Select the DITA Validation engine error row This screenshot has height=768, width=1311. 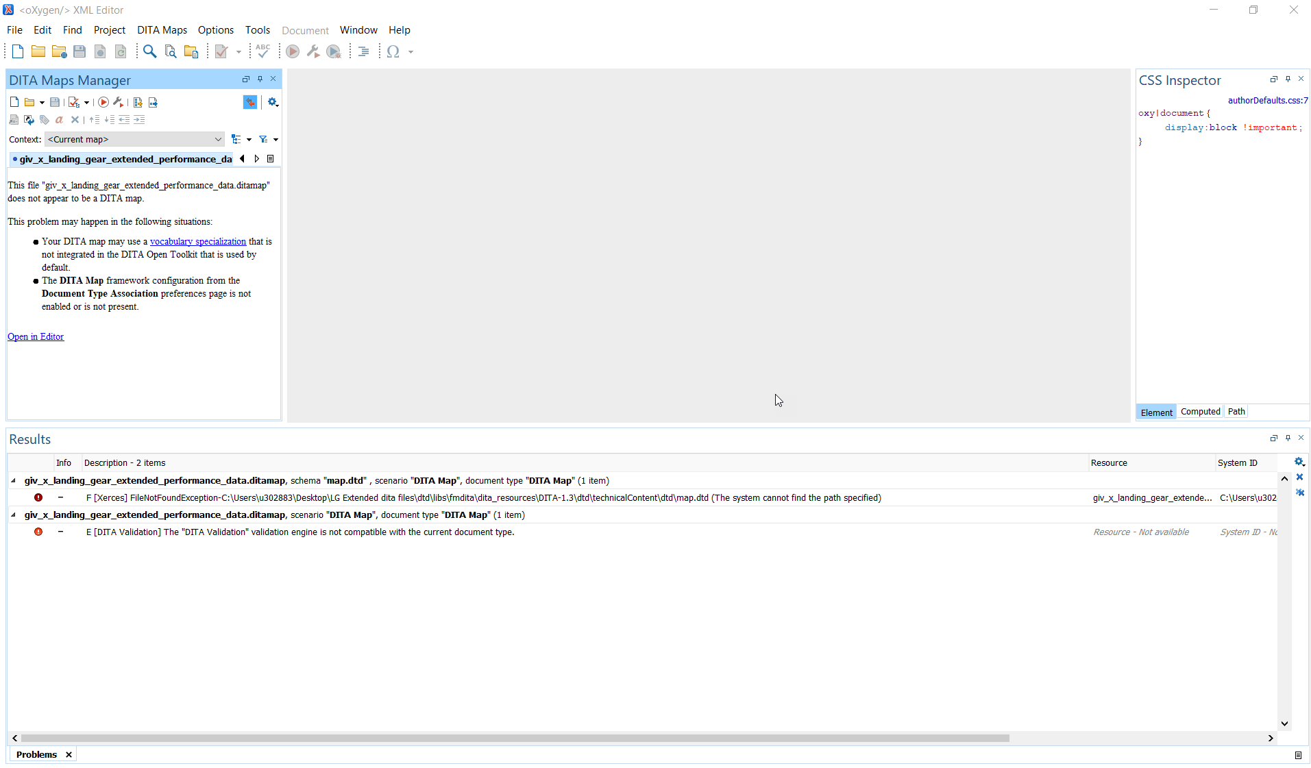pyautogui.click(x=642, y=532)
